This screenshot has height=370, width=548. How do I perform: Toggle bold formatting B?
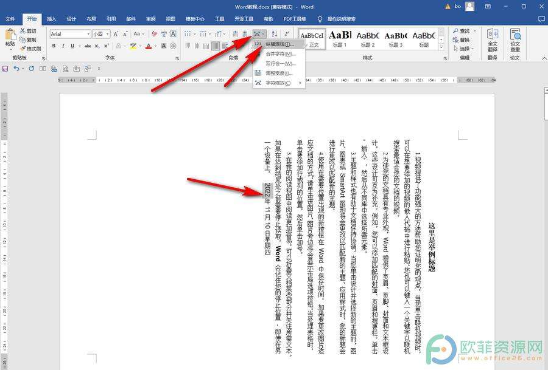(x=54, y=46)
